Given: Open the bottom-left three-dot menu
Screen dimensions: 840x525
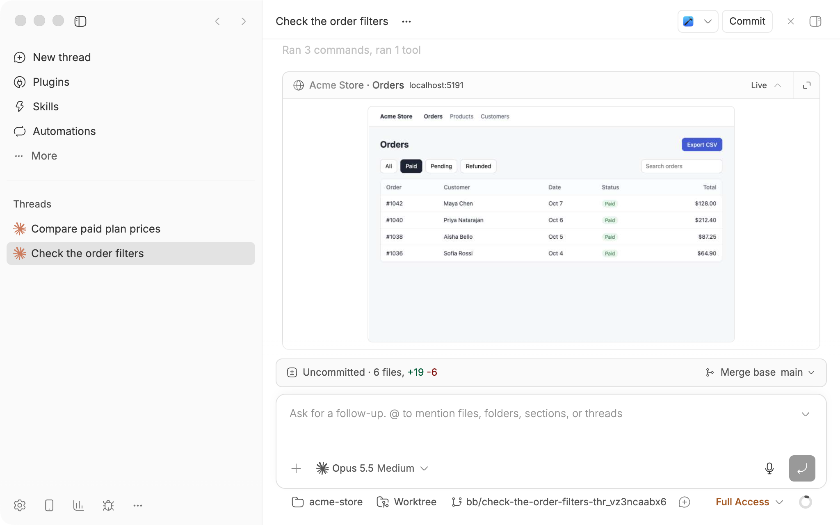Looking at the screenshot, I should 138,505.
